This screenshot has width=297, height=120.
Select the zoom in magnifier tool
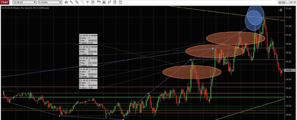coord(77,2)
